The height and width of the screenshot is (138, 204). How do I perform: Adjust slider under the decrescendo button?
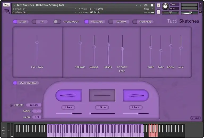[x=136, y=113]
